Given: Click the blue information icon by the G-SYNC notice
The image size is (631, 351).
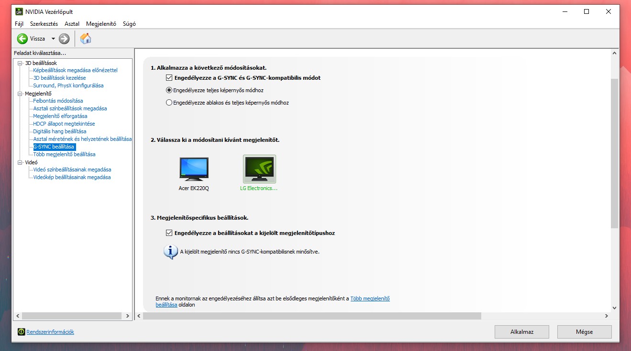Looking at the screenshot, I should point(171,252).
